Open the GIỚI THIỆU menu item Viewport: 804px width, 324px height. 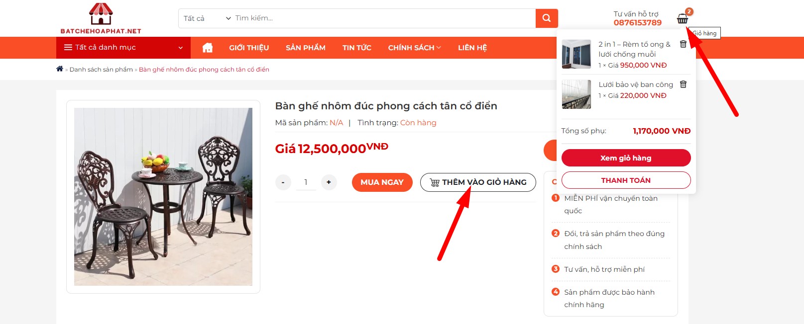point(249,48)
